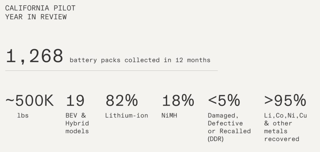Click the 'Damaged, Defective' label text
The image size is (320, 152).
[225, 119]
